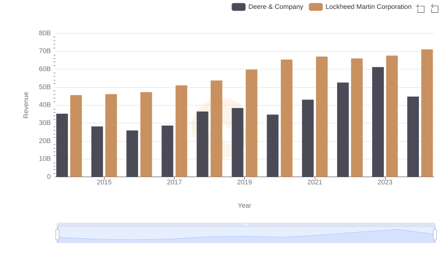Click the data zoom preview area

click(246, 235)
